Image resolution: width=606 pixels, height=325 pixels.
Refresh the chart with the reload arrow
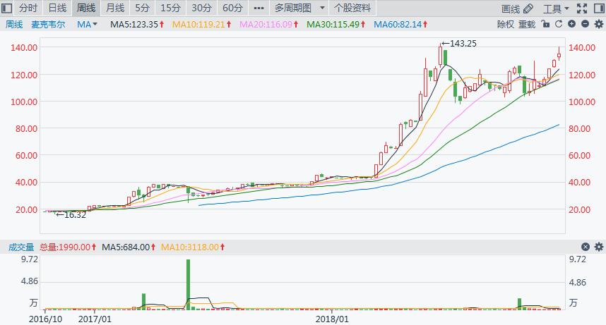(x=559, y=24)
